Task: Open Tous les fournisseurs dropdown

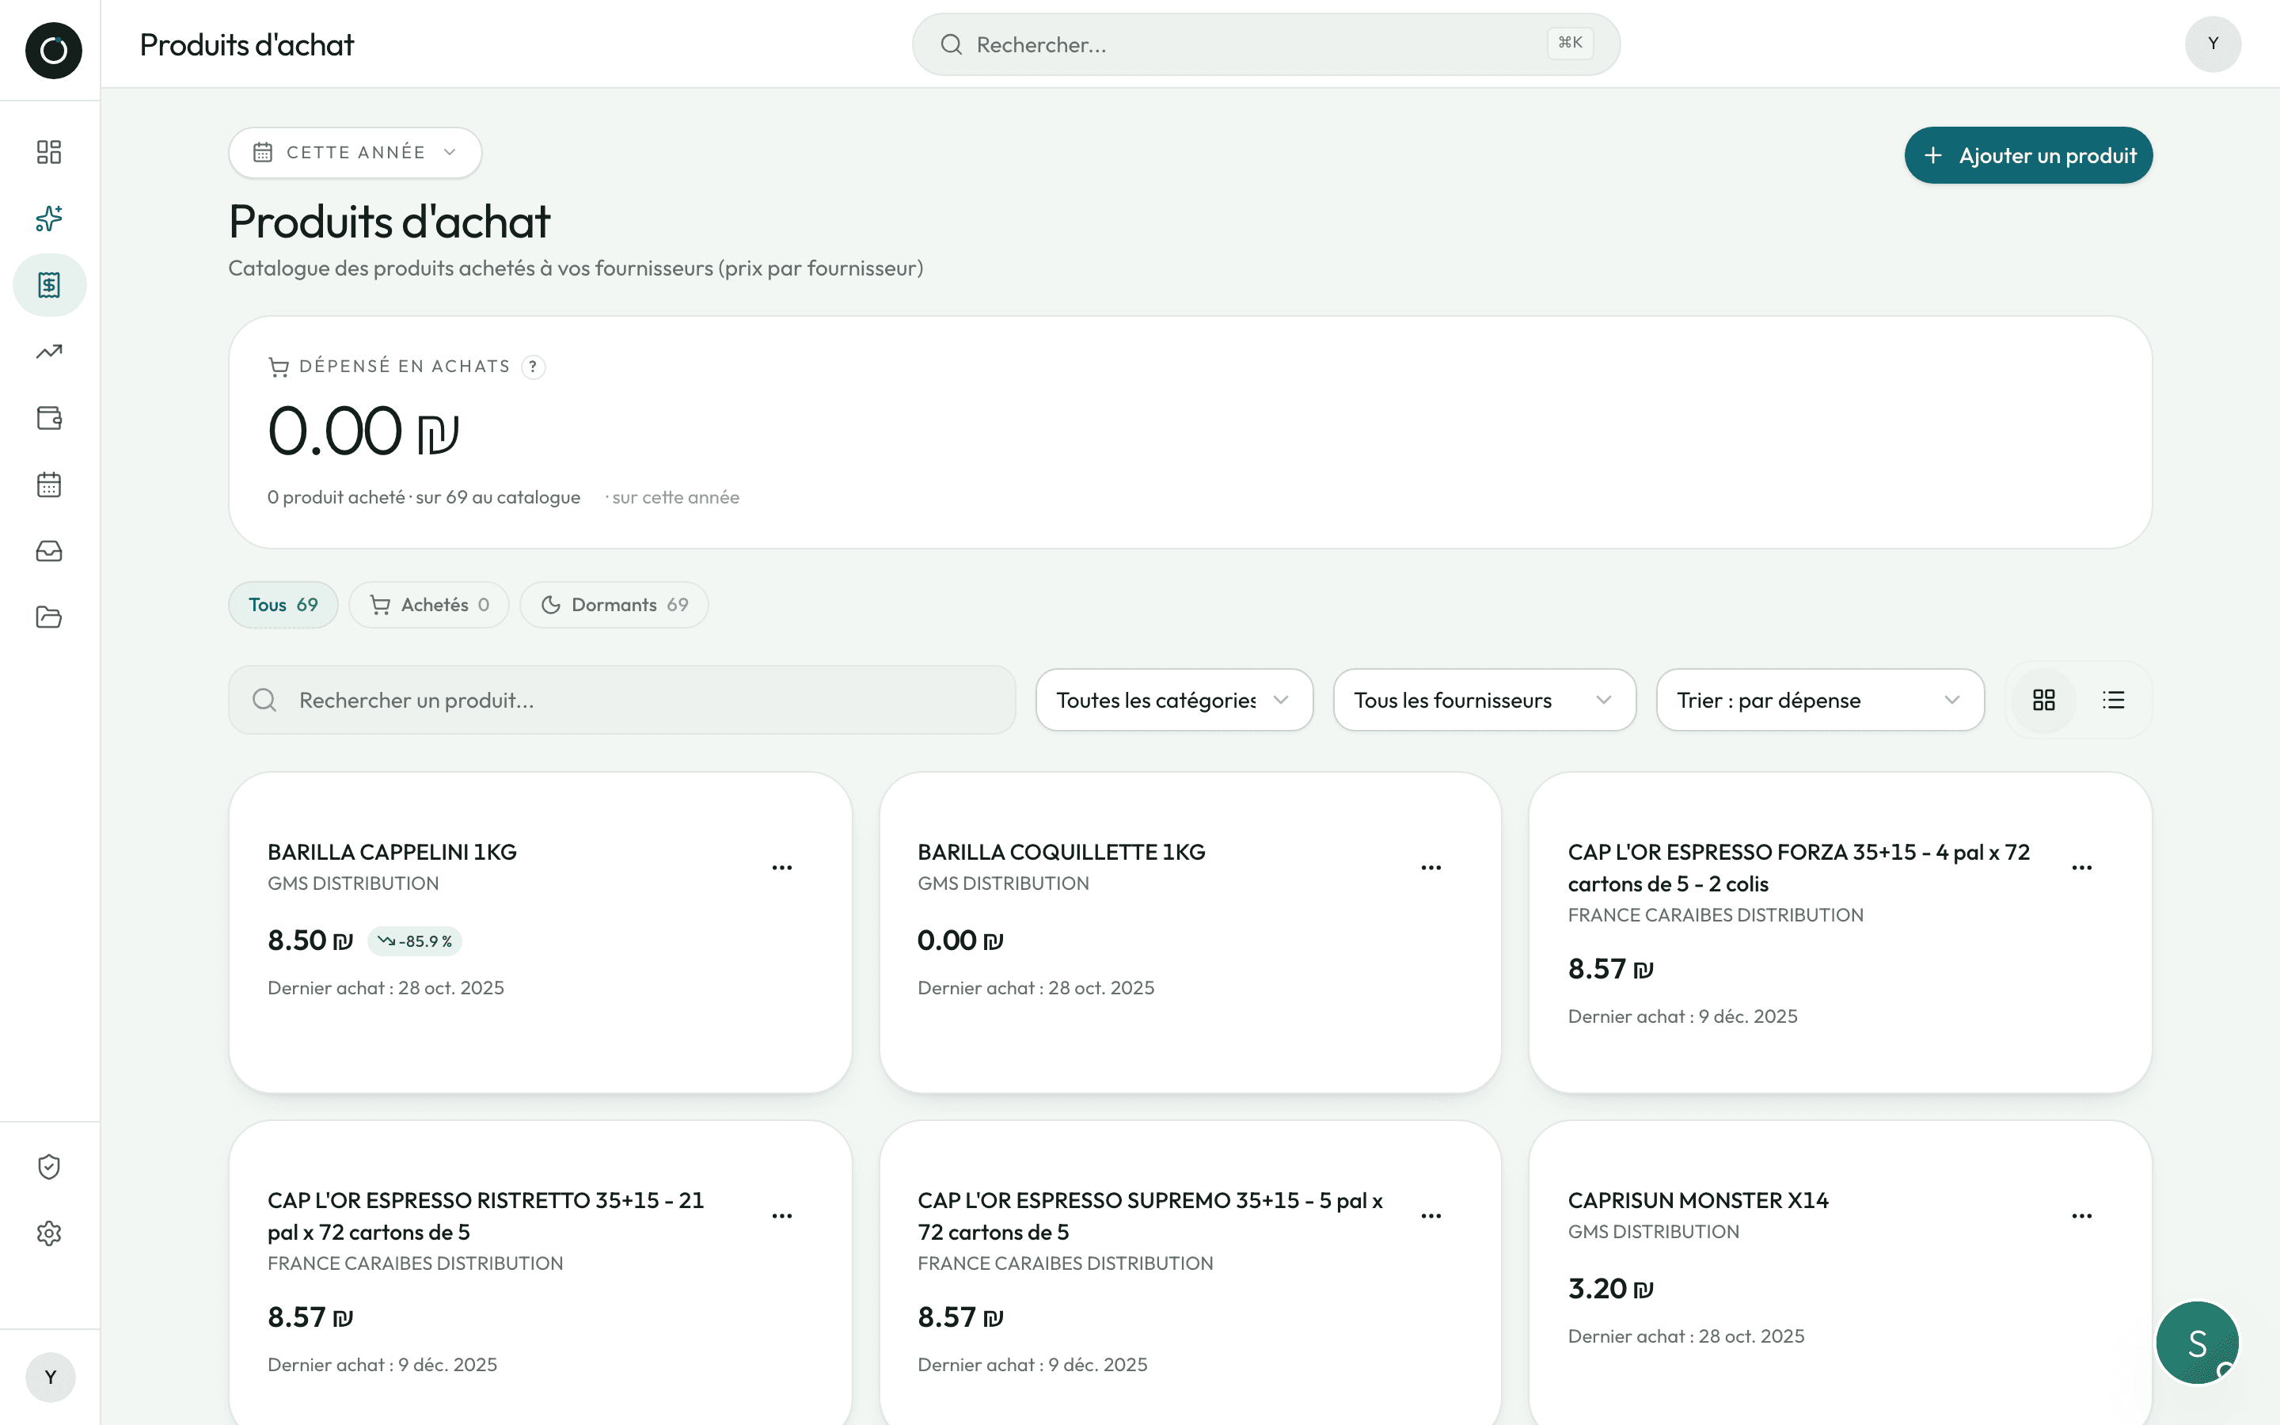Action: click(x=1484, y=701)
